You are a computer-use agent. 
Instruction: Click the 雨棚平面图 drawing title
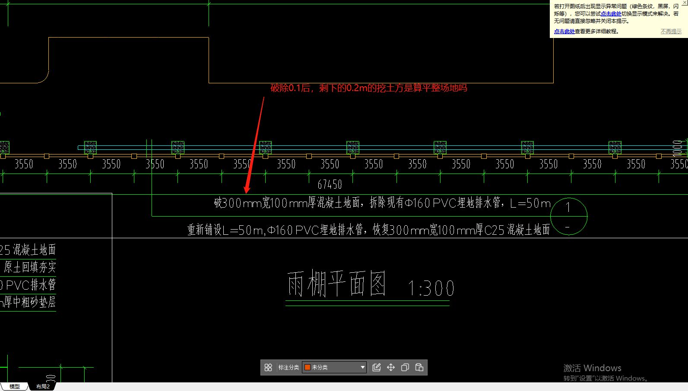[336, 284]
